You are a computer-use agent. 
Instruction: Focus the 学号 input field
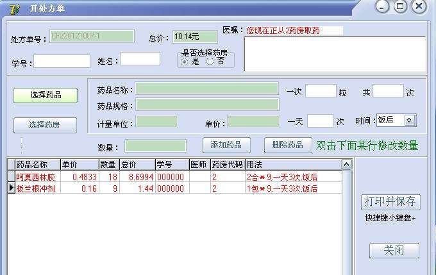tap(62, 61)
